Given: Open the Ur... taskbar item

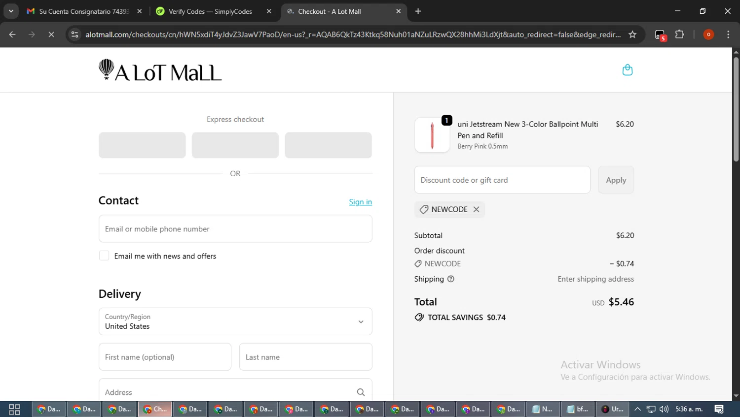Looking at the screenshot, I should [x=613, y=409].
